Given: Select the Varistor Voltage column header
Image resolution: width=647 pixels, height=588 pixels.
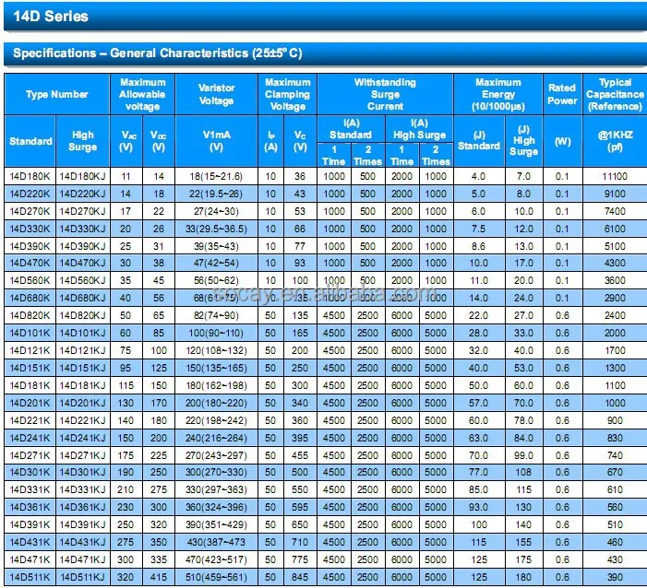Looking at the screenshot, I should coord(217,94).
